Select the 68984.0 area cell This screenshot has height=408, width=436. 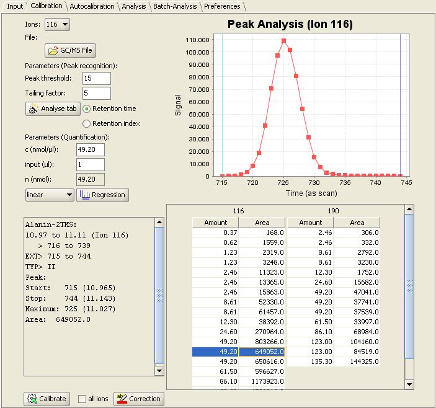coord(357,332)
